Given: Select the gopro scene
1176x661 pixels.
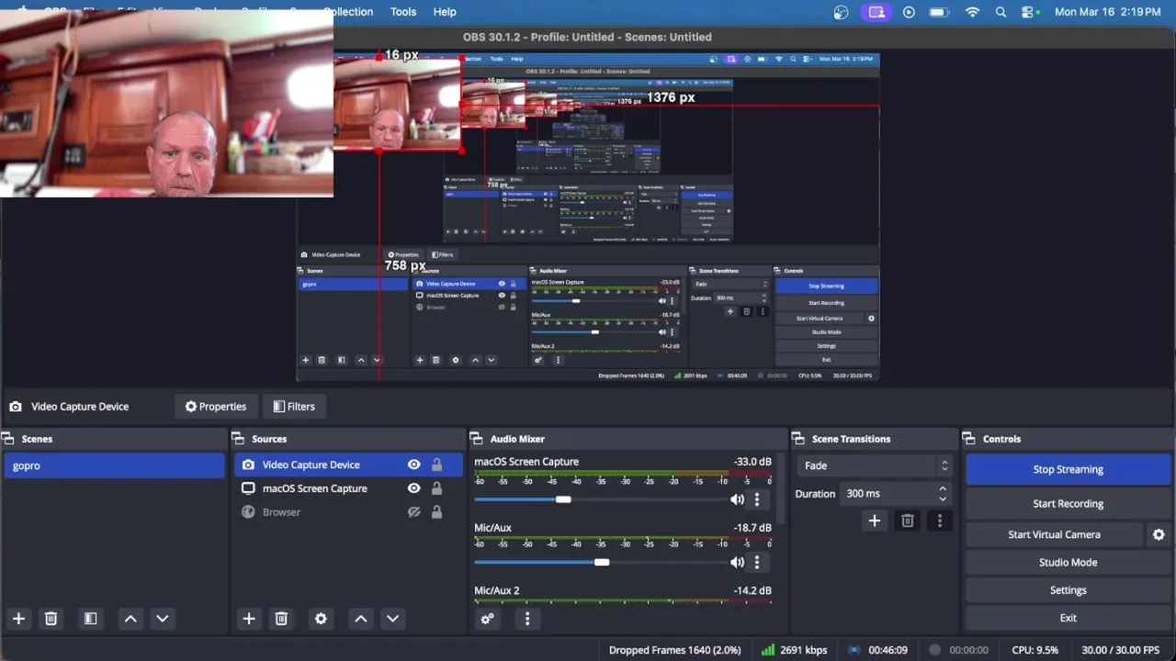Looking at the screenshot, I should point(114,465).
